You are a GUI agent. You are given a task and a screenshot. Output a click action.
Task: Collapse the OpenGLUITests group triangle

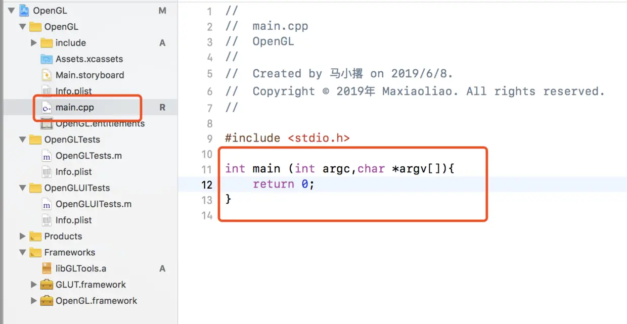pyautogui.click(x=22, y=188)
